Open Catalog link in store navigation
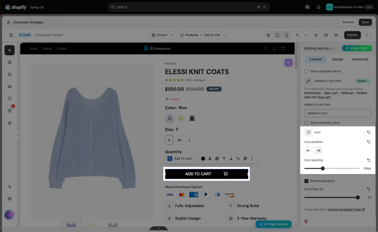The width and height of the screenshot is (378, 232). point(47,48)
